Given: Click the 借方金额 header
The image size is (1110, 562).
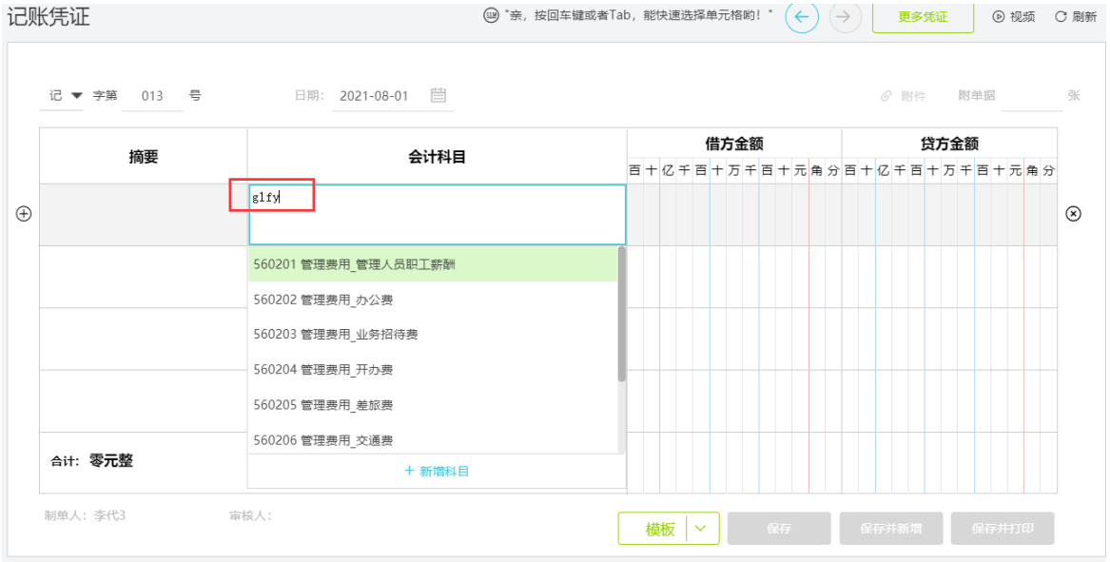Looking at the screenshot, I should click(734, 144).
